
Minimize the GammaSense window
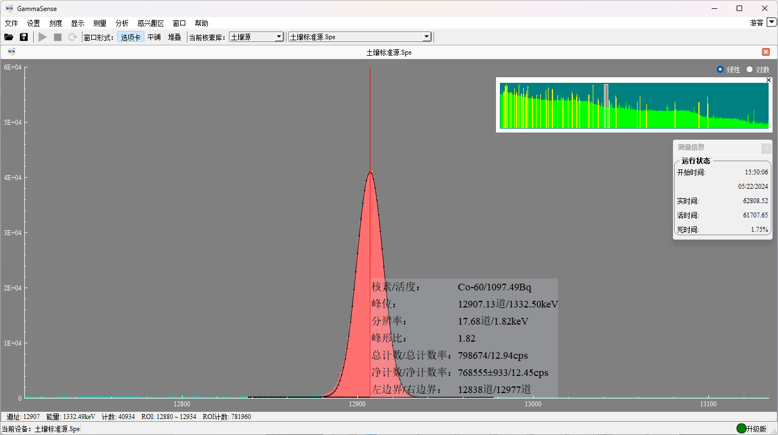tap(714, 8)
